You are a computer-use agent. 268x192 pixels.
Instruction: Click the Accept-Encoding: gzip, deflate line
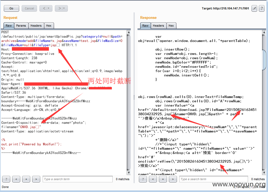click(30, 106)
